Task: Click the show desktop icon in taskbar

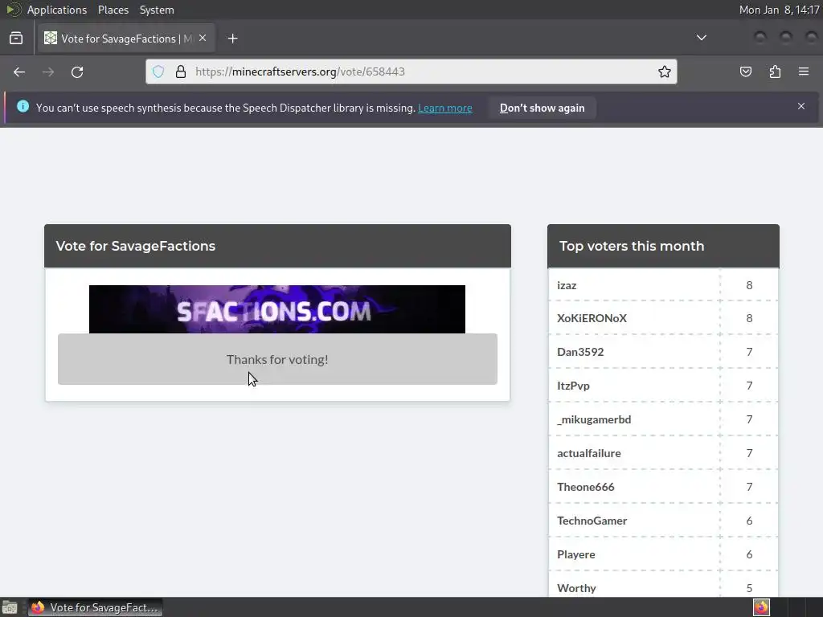Action: 10,607
